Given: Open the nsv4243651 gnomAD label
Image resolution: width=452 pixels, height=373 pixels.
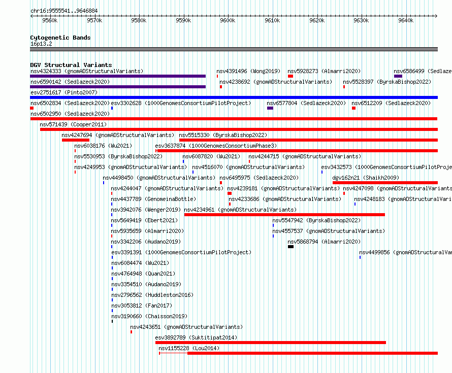Looking at the screenshot, I should (186, 327).
